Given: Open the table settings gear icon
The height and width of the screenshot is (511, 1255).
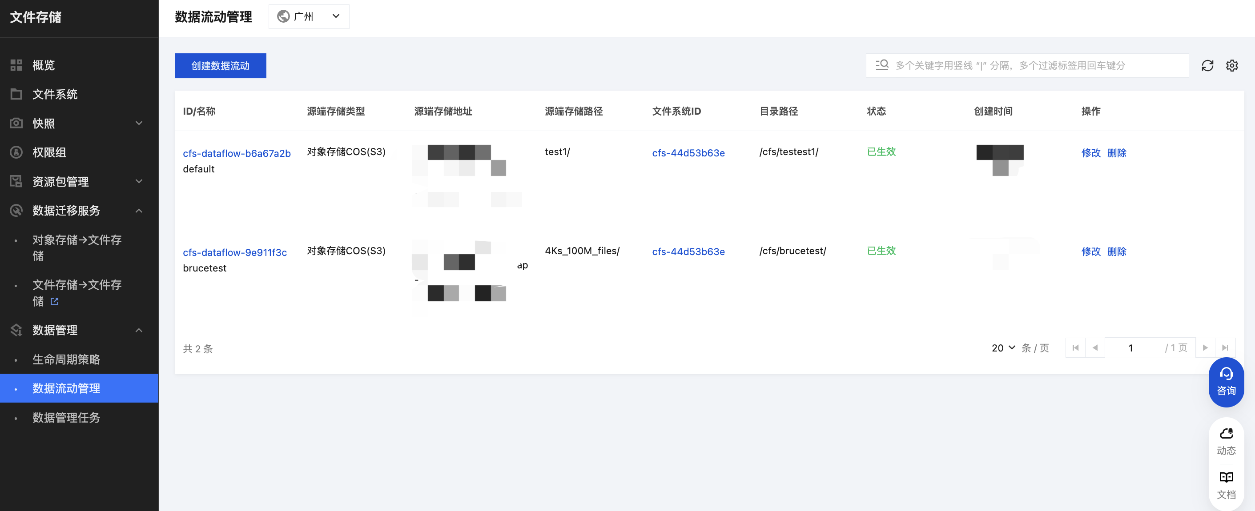Looking at the screenshot, I should (x=1231, y=66).
